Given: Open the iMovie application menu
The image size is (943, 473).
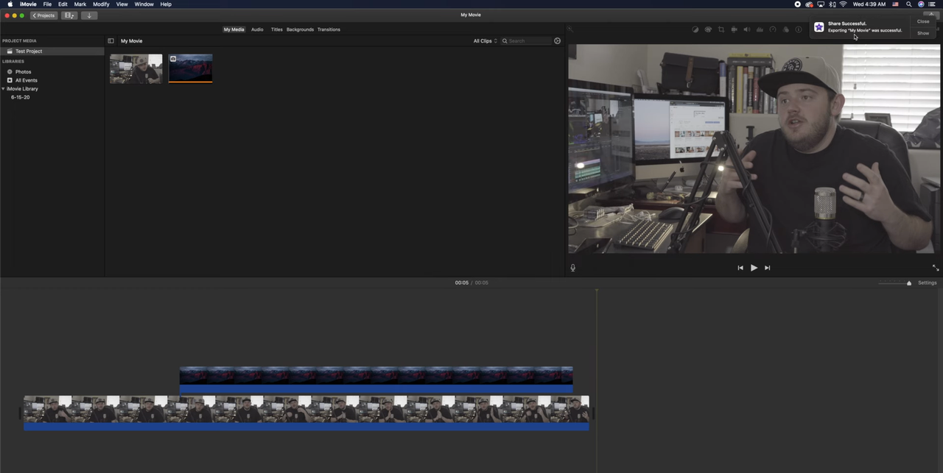Looking at the screenshot, I should pyautogui.click(x=28, y=4).
